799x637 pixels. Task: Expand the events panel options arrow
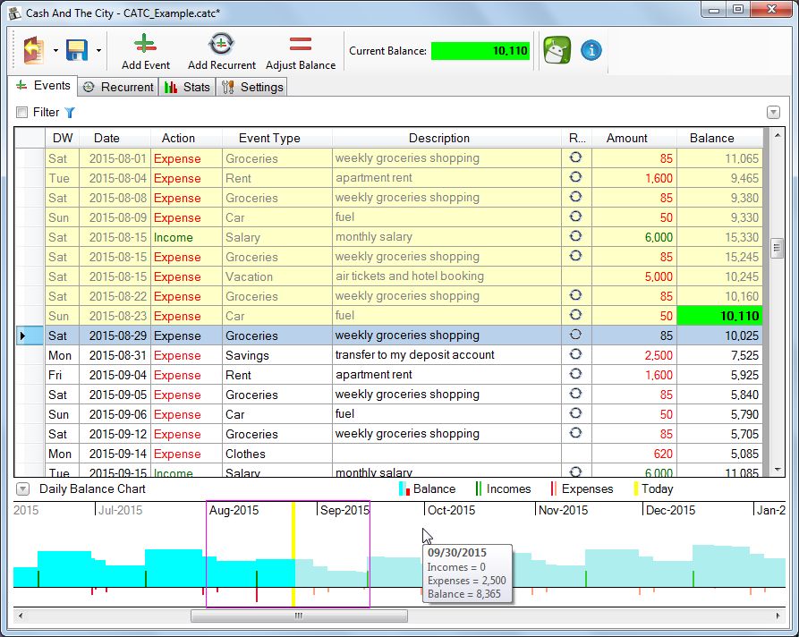click(774, 112)
